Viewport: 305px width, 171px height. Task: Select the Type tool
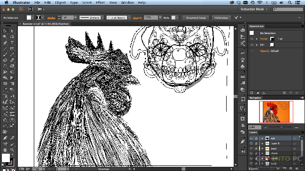tap(12, 43)
